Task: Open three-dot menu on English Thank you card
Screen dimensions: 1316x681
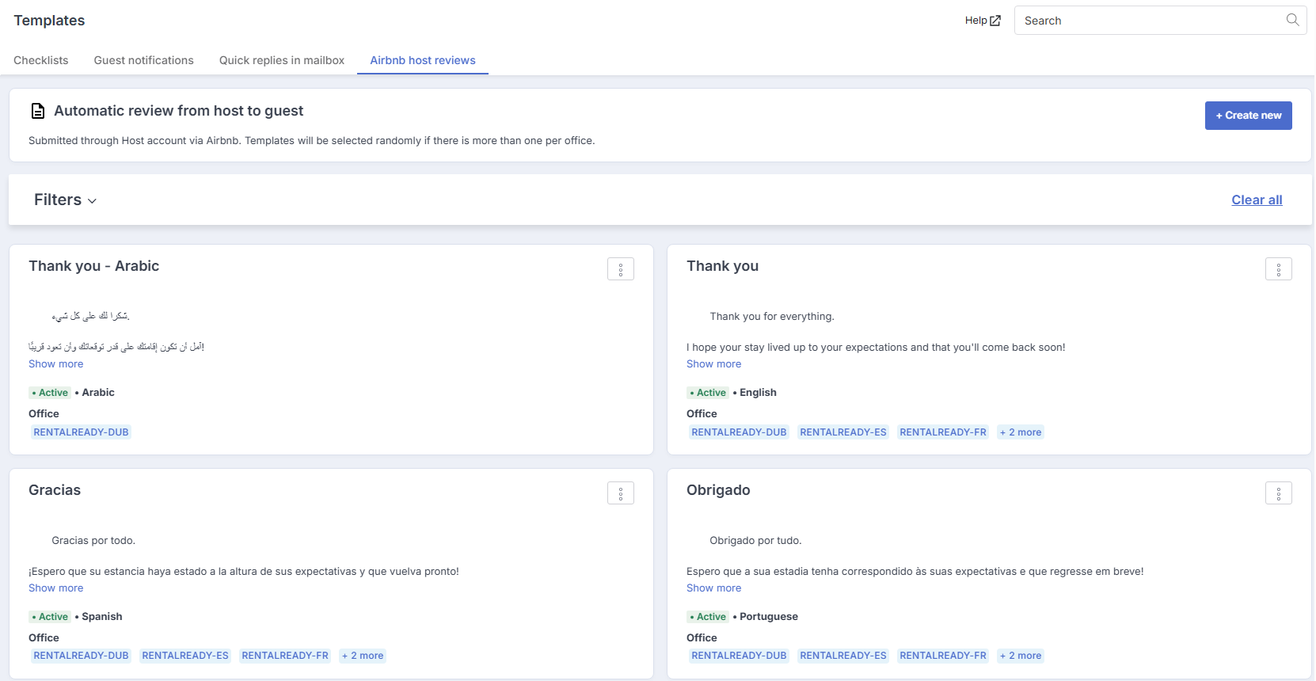Action: pos(1278,269)
